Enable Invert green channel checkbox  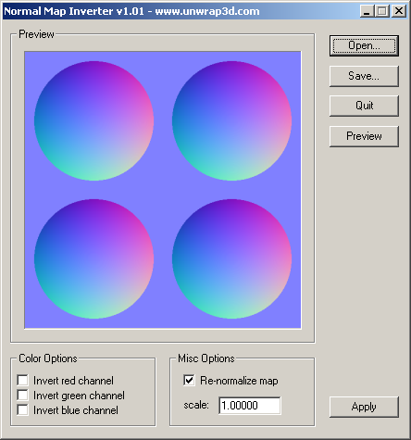23,395
